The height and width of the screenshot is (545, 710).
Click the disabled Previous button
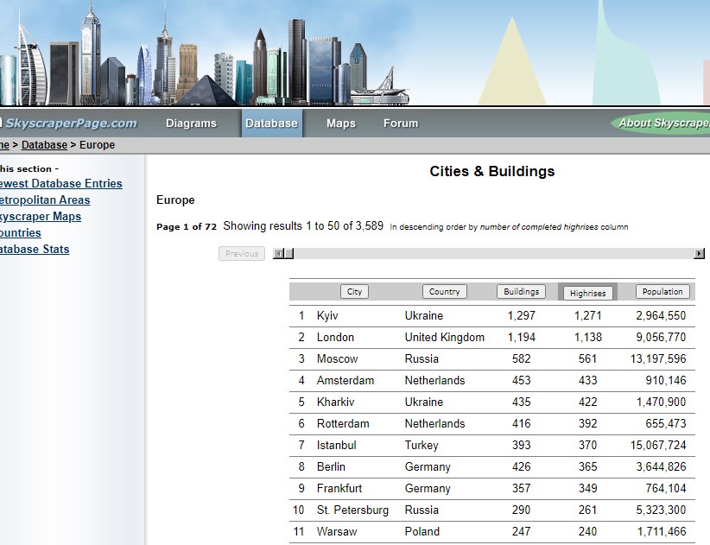coord(242,254)
